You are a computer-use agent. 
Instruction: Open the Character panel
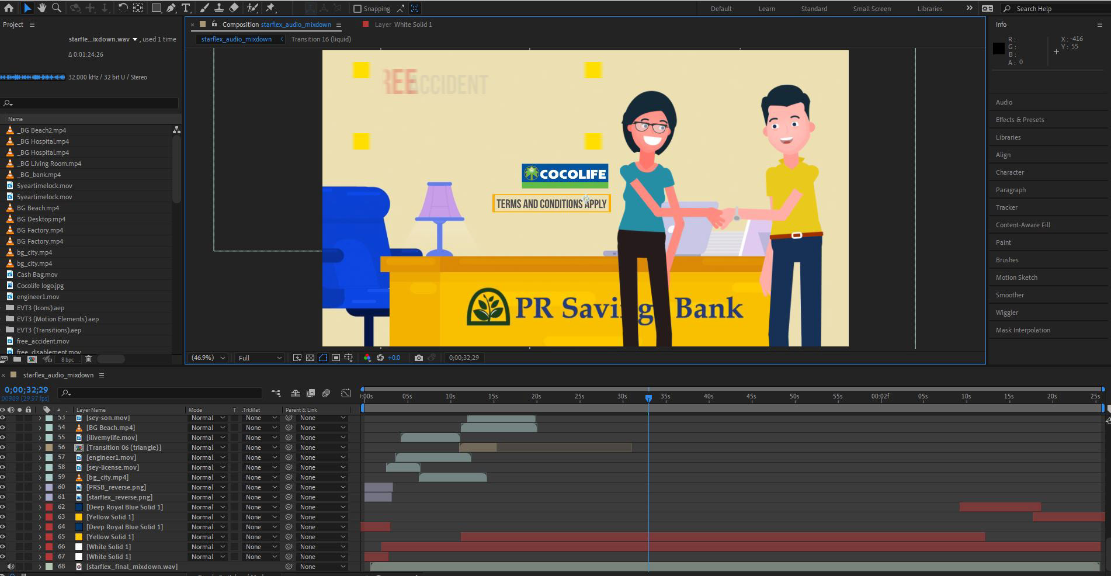click(x=1010, y=172)
